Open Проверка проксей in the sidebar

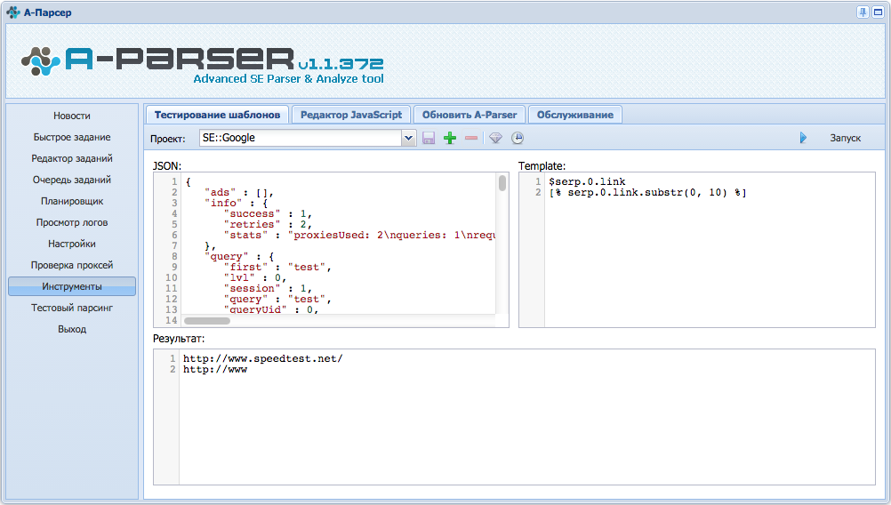tap(72, 265)
